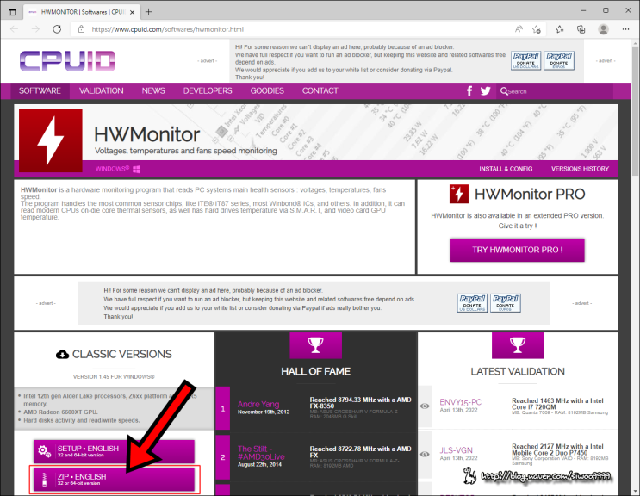Open Andre Yang hall of fame entry
Viewport: 640px width, 496px height.
pyautogui.click(x=258, y=404)
